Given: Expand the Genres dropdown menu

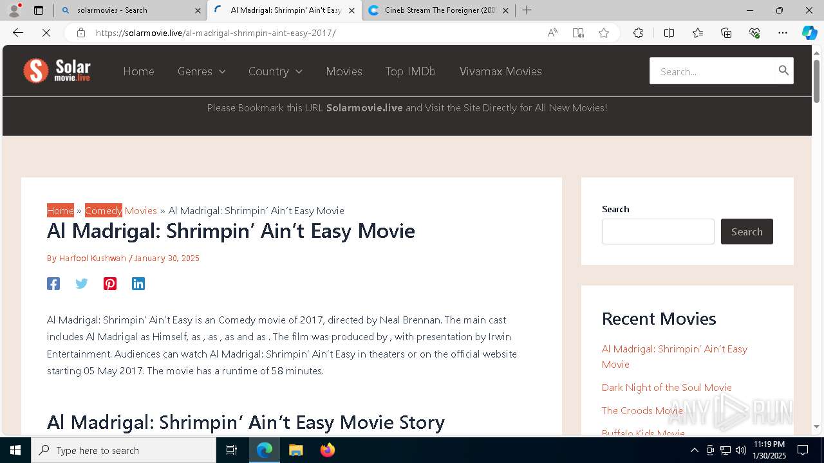Looking at the screenshot, I should 201,71.
